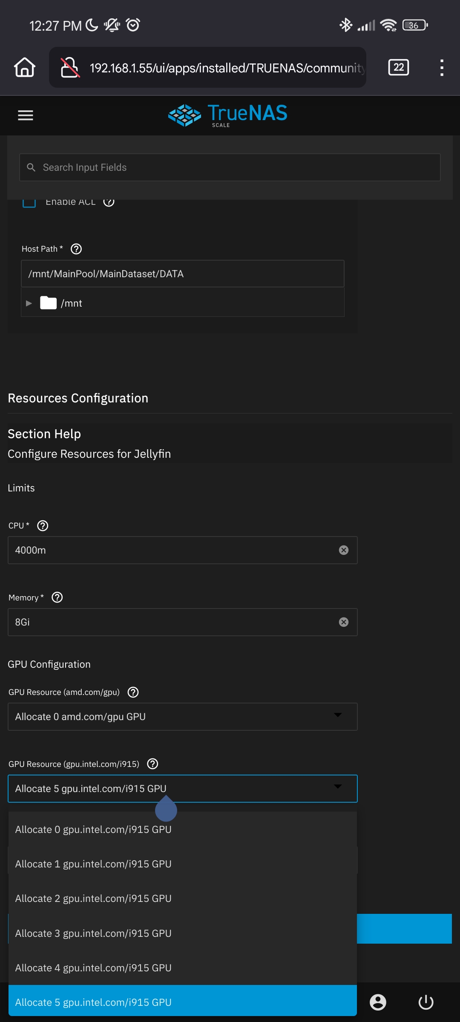This screenshot has width=460, height=1022.
Task: Click the Host Path help icon
Action: click(x=76, y=249)
